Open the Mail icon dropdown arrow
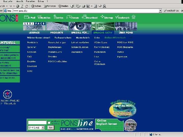 [80, 6]
